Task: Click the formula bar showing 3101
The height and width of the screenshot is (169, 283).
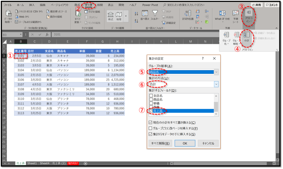Action: click(x=135, y=35)
